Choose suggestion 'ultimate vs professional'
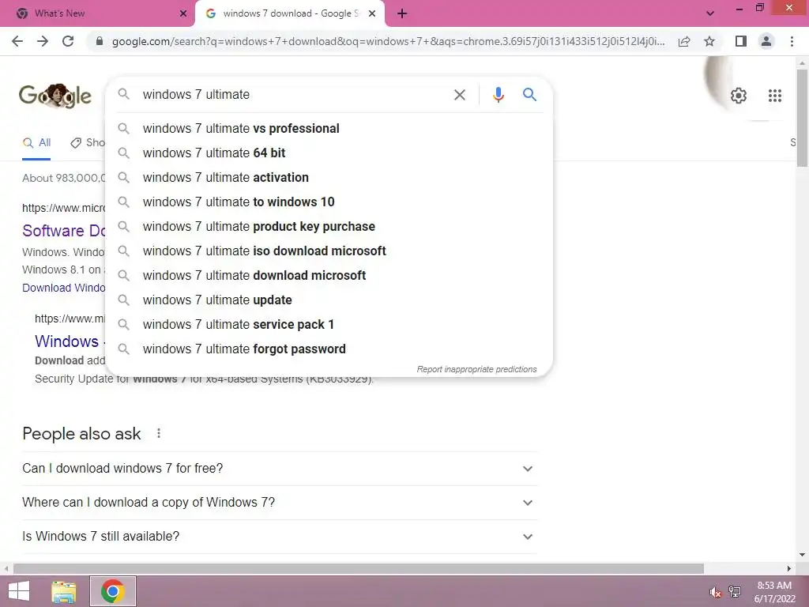Screen dimensions: 809x607 coord(329,129)
